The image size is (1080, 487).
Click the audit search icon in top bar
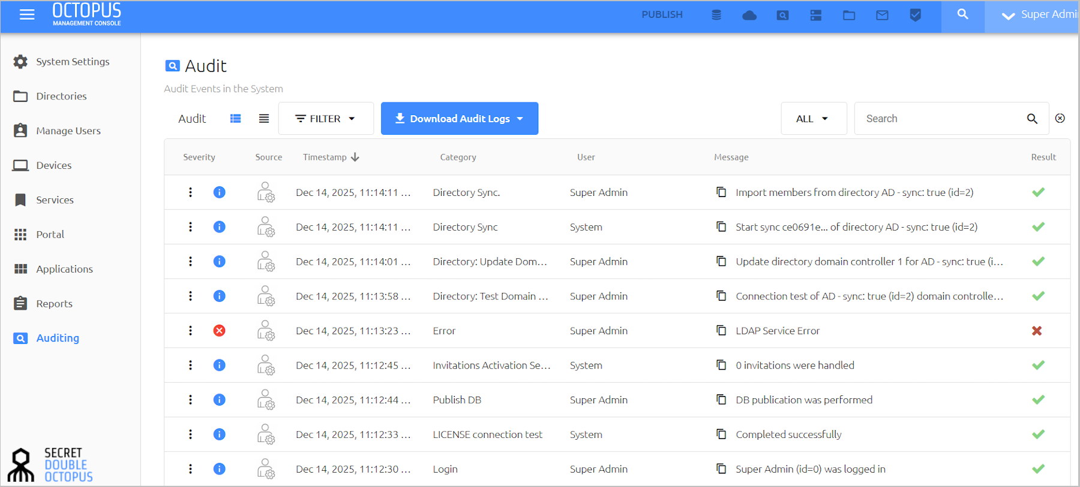[x=782, y=16]
